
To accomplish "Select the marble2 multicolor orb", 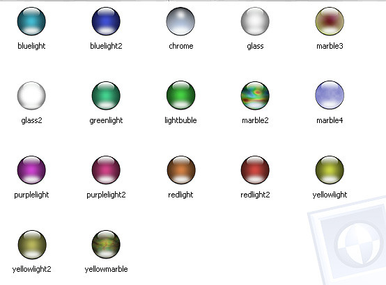I will 255,95.
